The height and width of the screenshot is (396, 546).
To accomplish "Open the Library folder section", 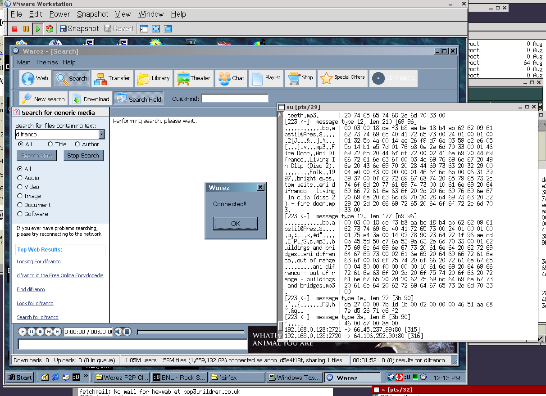I will 153,78.
